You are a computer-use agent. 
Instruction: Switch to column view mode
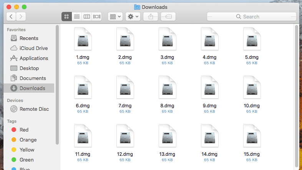click(87, 17)
